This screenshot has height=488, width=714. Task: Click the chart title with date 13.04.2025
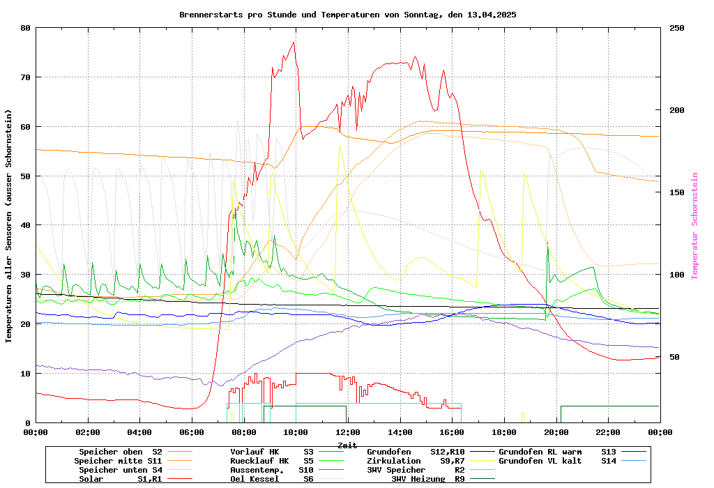(x=347, y=15)
